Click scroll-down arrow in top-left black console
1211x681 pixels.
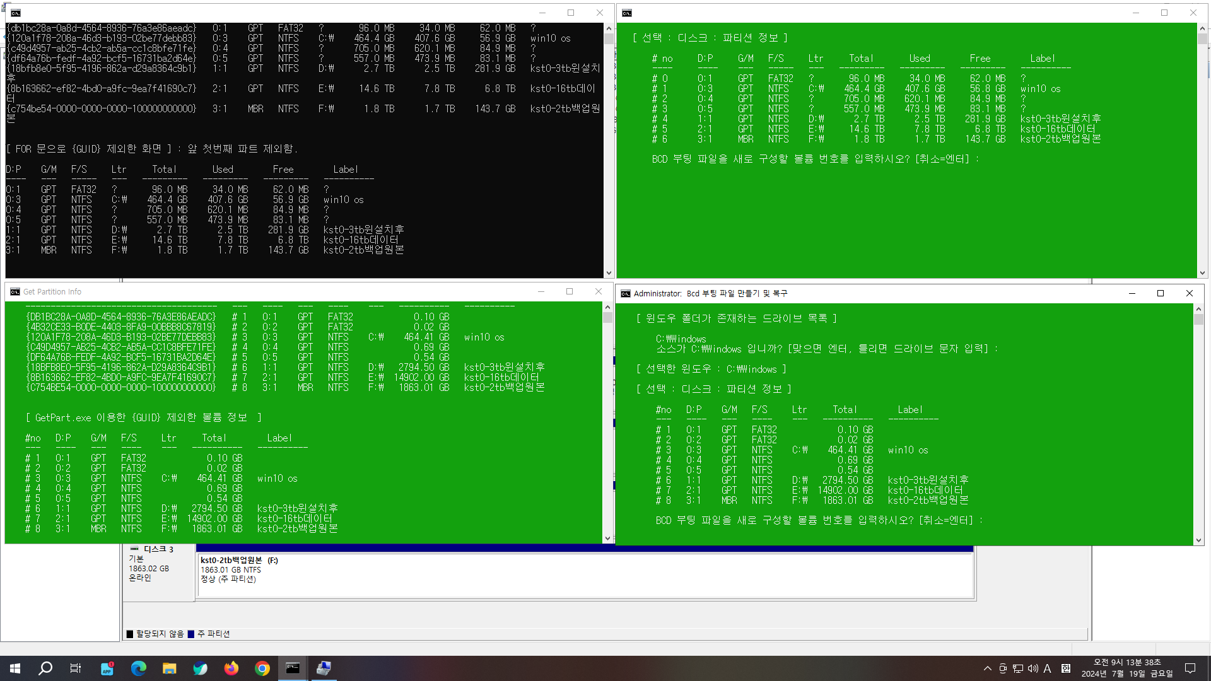pos(609,273)
